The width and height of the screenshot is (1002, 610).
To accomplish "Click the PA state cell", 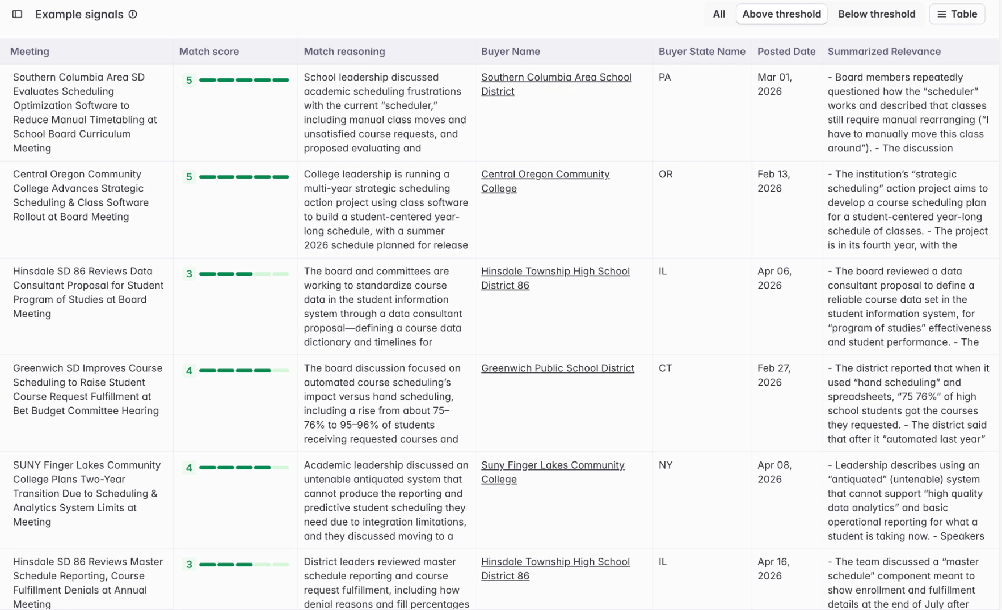I will [x=665, y=77].
